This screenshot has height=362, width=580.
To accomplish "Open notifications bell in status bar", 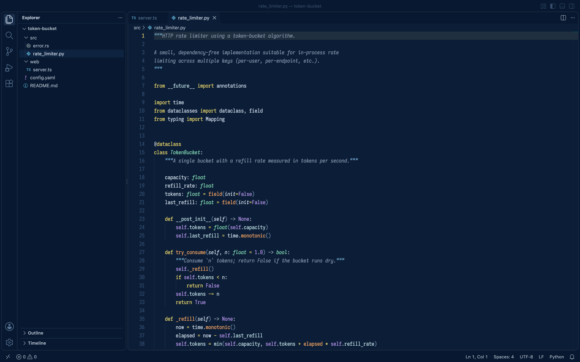I will point(572,357).
